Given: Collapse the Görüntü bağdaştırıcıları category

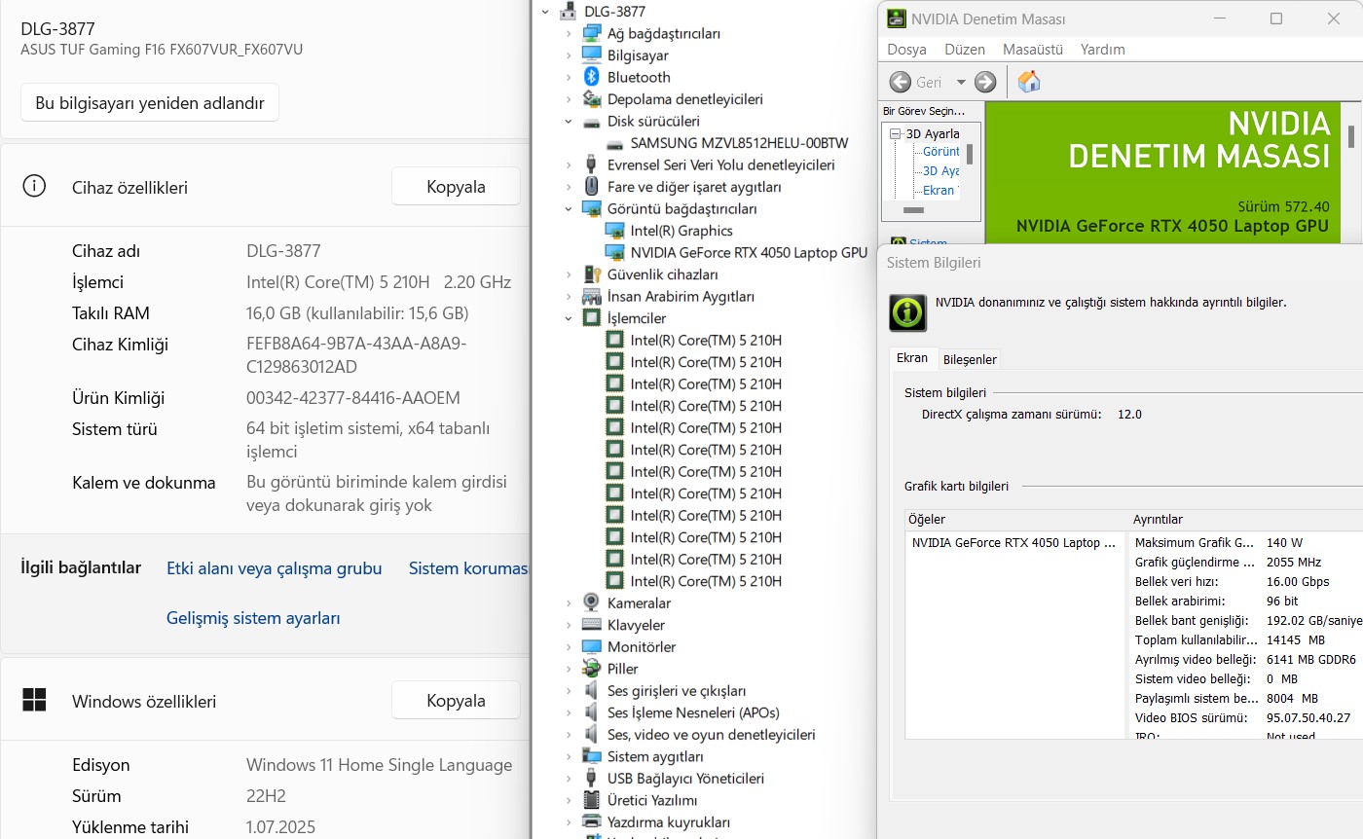Looking at the screenshot, I should (x=569, y=208).
